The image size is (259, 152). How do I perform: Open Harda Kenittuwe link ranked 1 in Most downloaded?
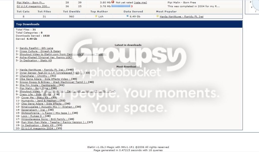click(x=42, y=70)
